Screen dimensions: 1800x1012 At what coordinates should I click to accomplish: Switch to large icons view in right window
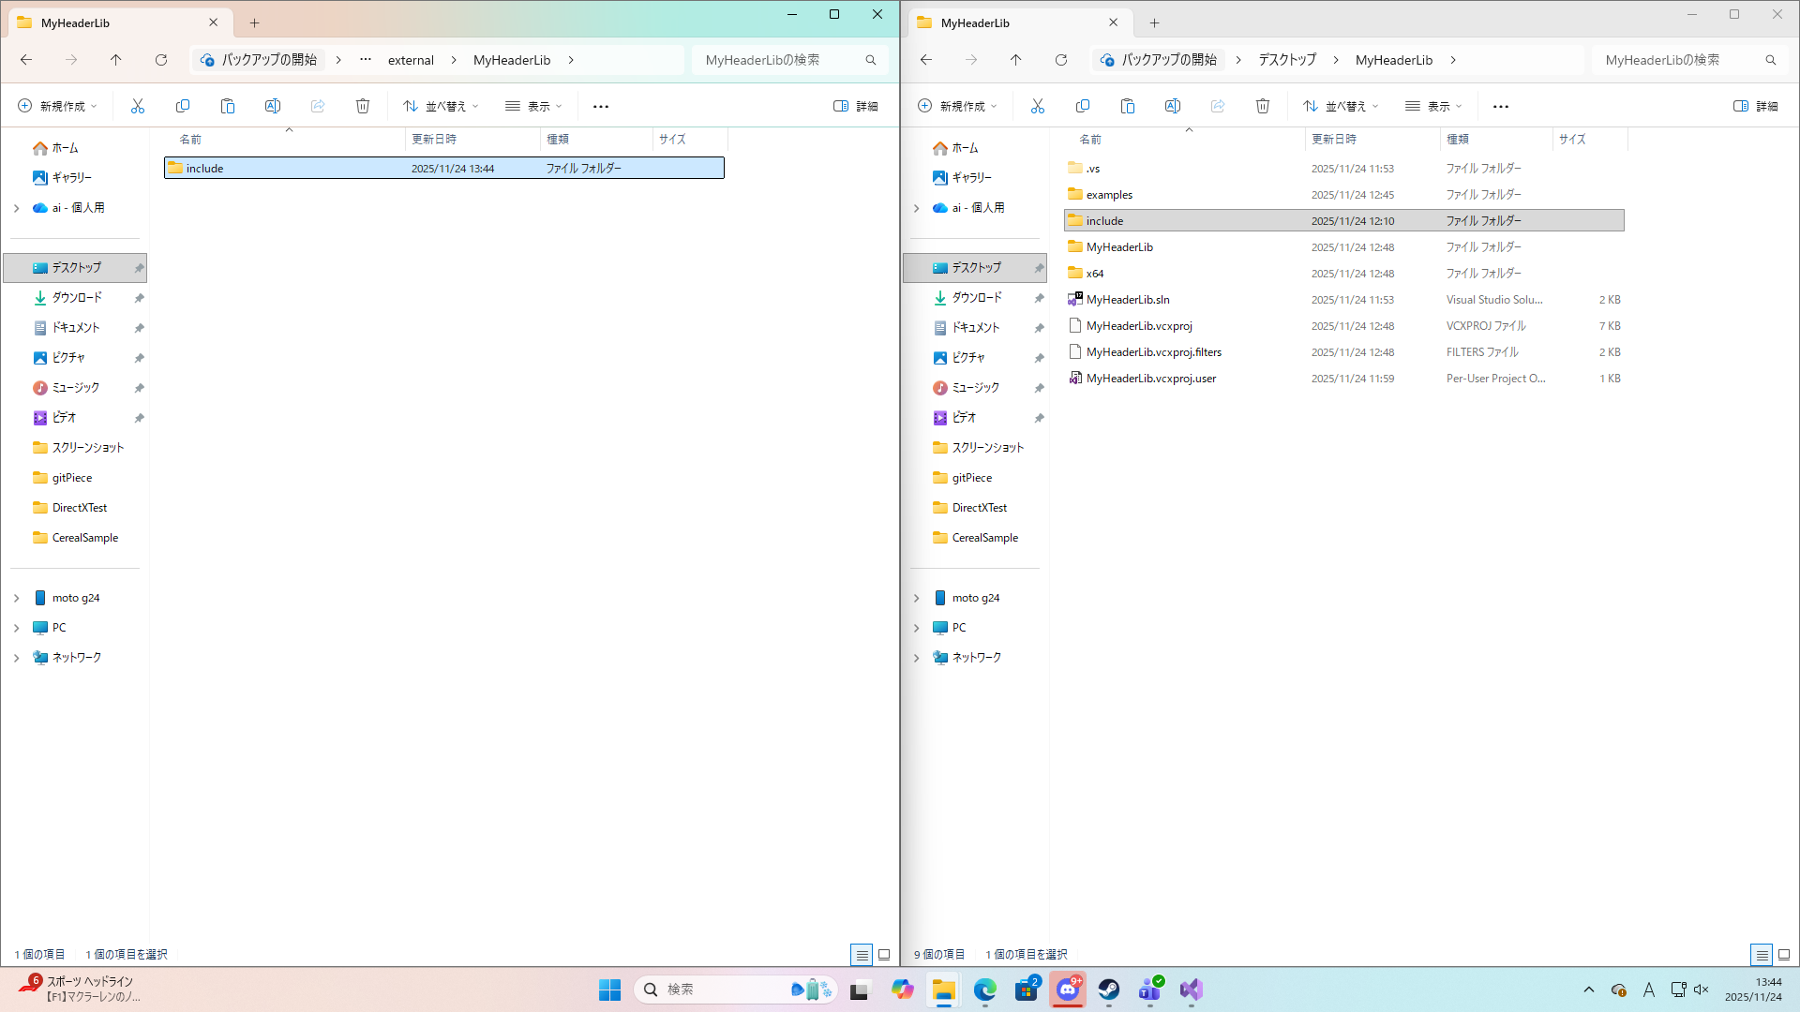pos(1784,955)
